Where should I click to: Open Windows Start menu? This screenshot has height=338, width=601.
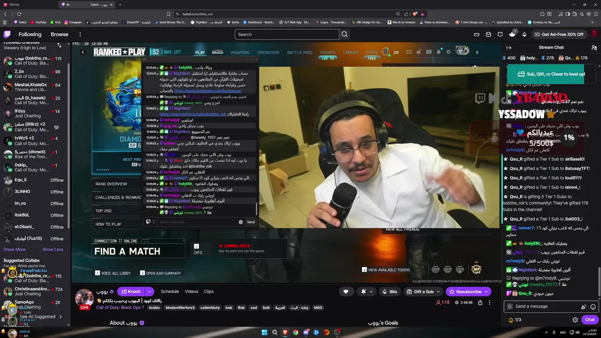tap(264, 332)
